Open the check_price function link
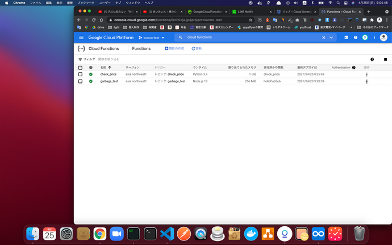 [x=108, y=74]
